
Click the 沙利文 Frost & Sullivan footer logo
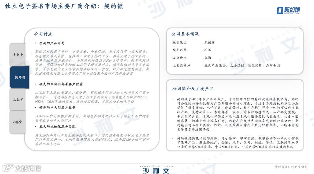(157, 169)
